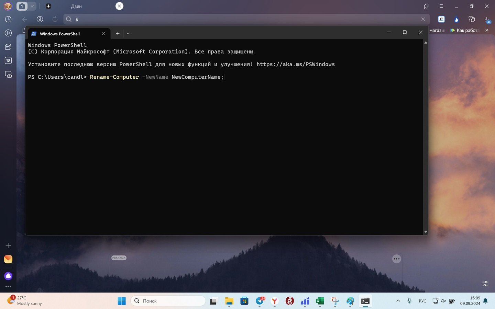Image resolution: width=495 pixels, height=309 pixels.
Task: Maximize the PowerShell terminal window
Action: click(x=405, y=32)
